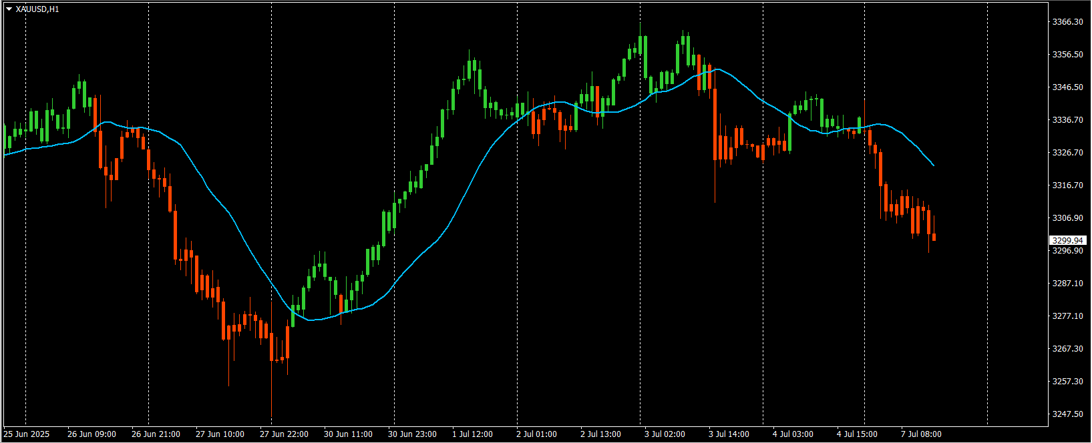The width and height of the screenshot is (1092, 443).
Task: Click the 3326.70 price scale value
Action: point(1067,153)
